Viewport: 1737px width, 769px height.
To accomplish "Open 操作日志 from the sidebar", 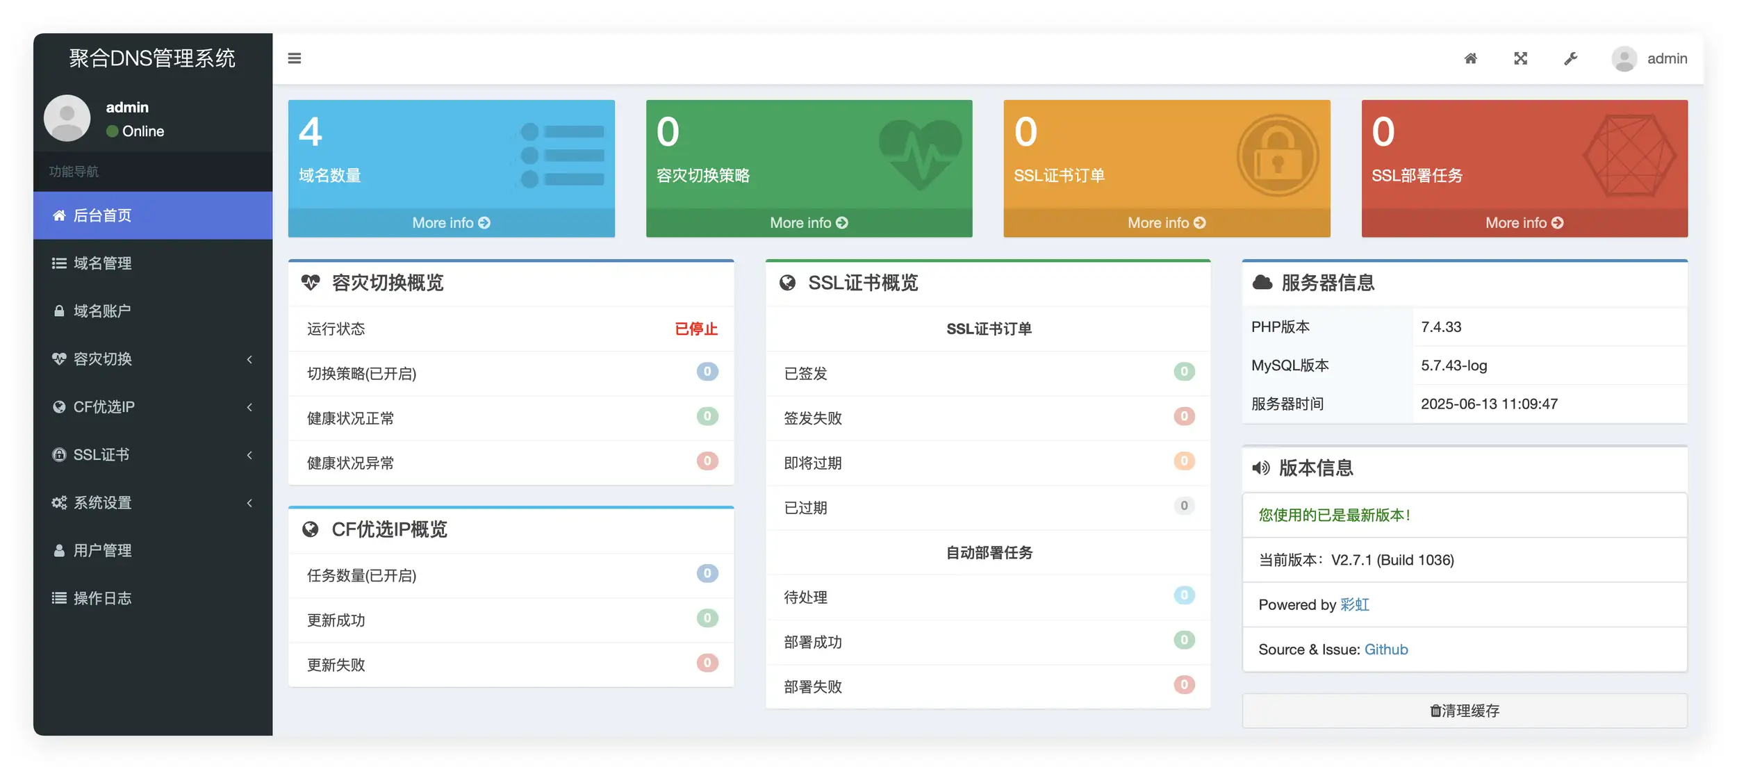I will [153, 598].
